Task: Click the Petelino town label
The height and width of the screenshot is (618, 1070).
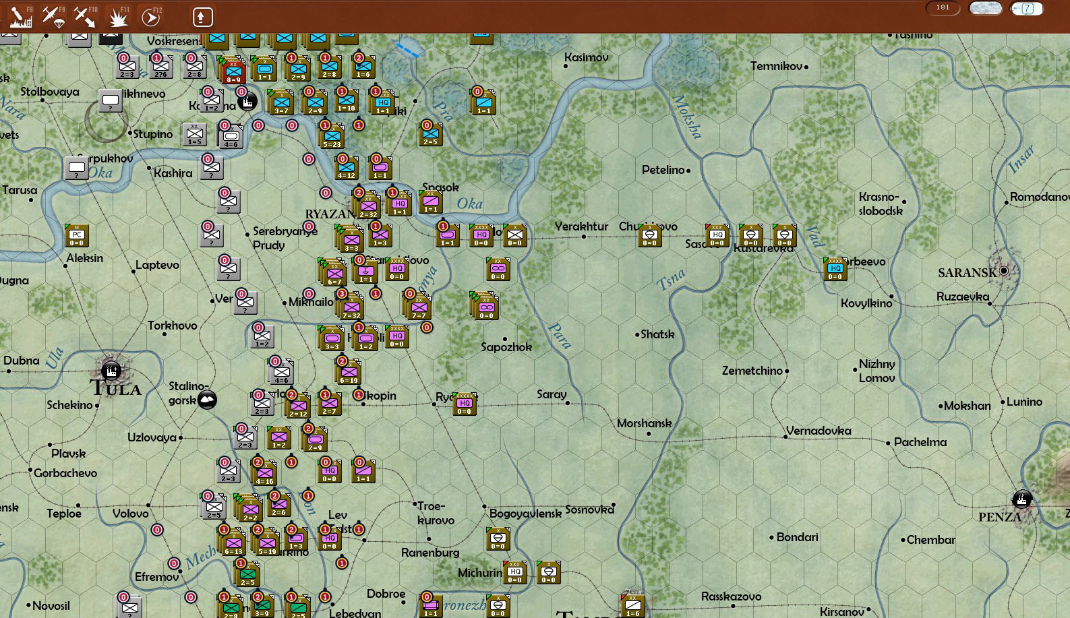Action: (x=663, y=170)
